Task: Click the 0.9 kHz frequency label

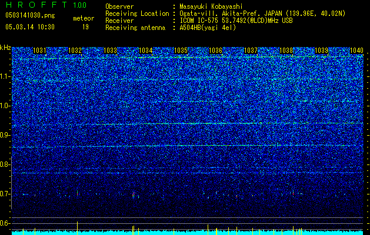Action: click(5, 135)
